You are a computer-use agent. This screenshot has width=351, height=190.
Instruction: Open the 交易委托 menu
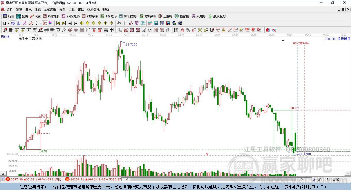pos(93,9)
